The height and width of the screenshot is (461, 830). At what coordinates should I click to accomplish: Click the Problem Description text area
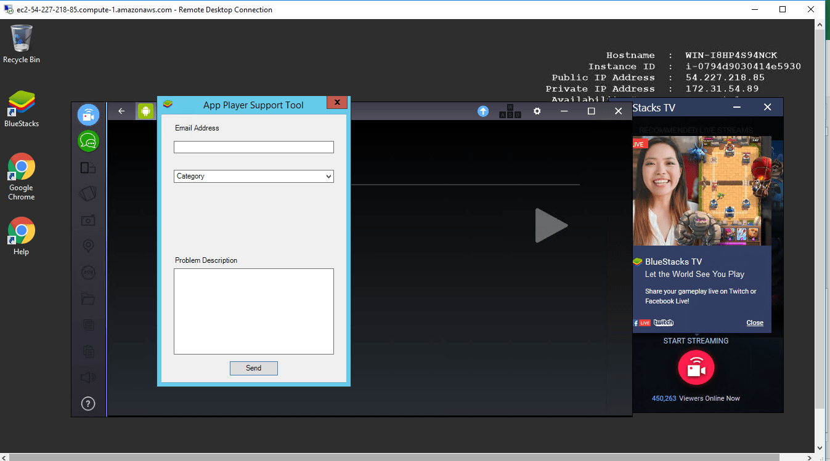[x=253, y=311]
